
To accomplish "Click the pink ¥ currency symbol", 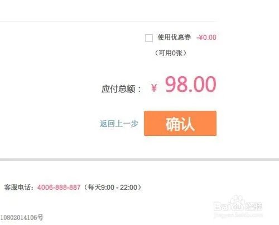I will point(154,88).
